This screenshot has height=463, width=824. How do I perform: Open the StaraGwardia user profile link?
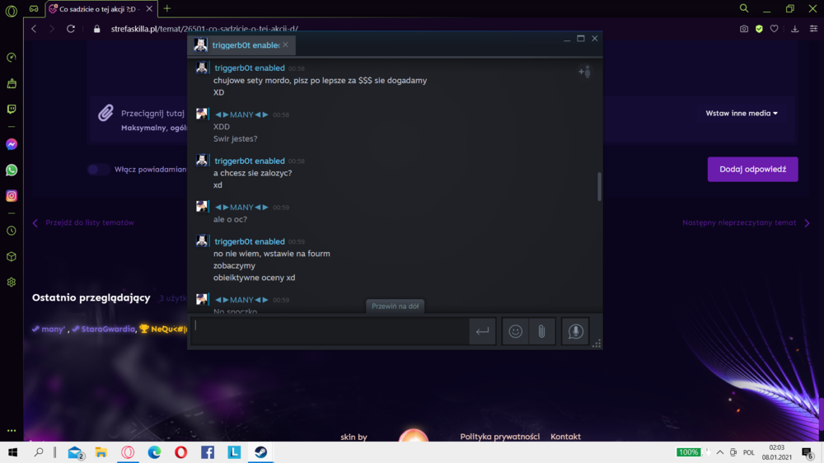pyautogui.click(x=104, y=329)
